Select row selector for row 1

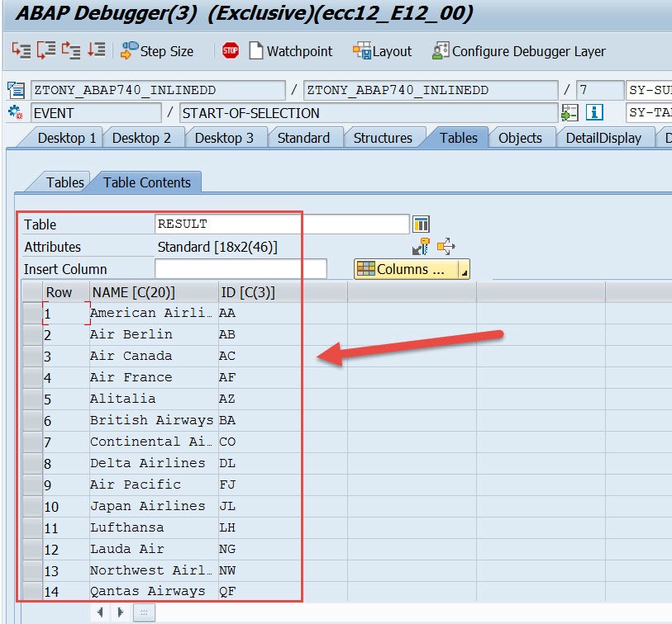click(32, 314)
